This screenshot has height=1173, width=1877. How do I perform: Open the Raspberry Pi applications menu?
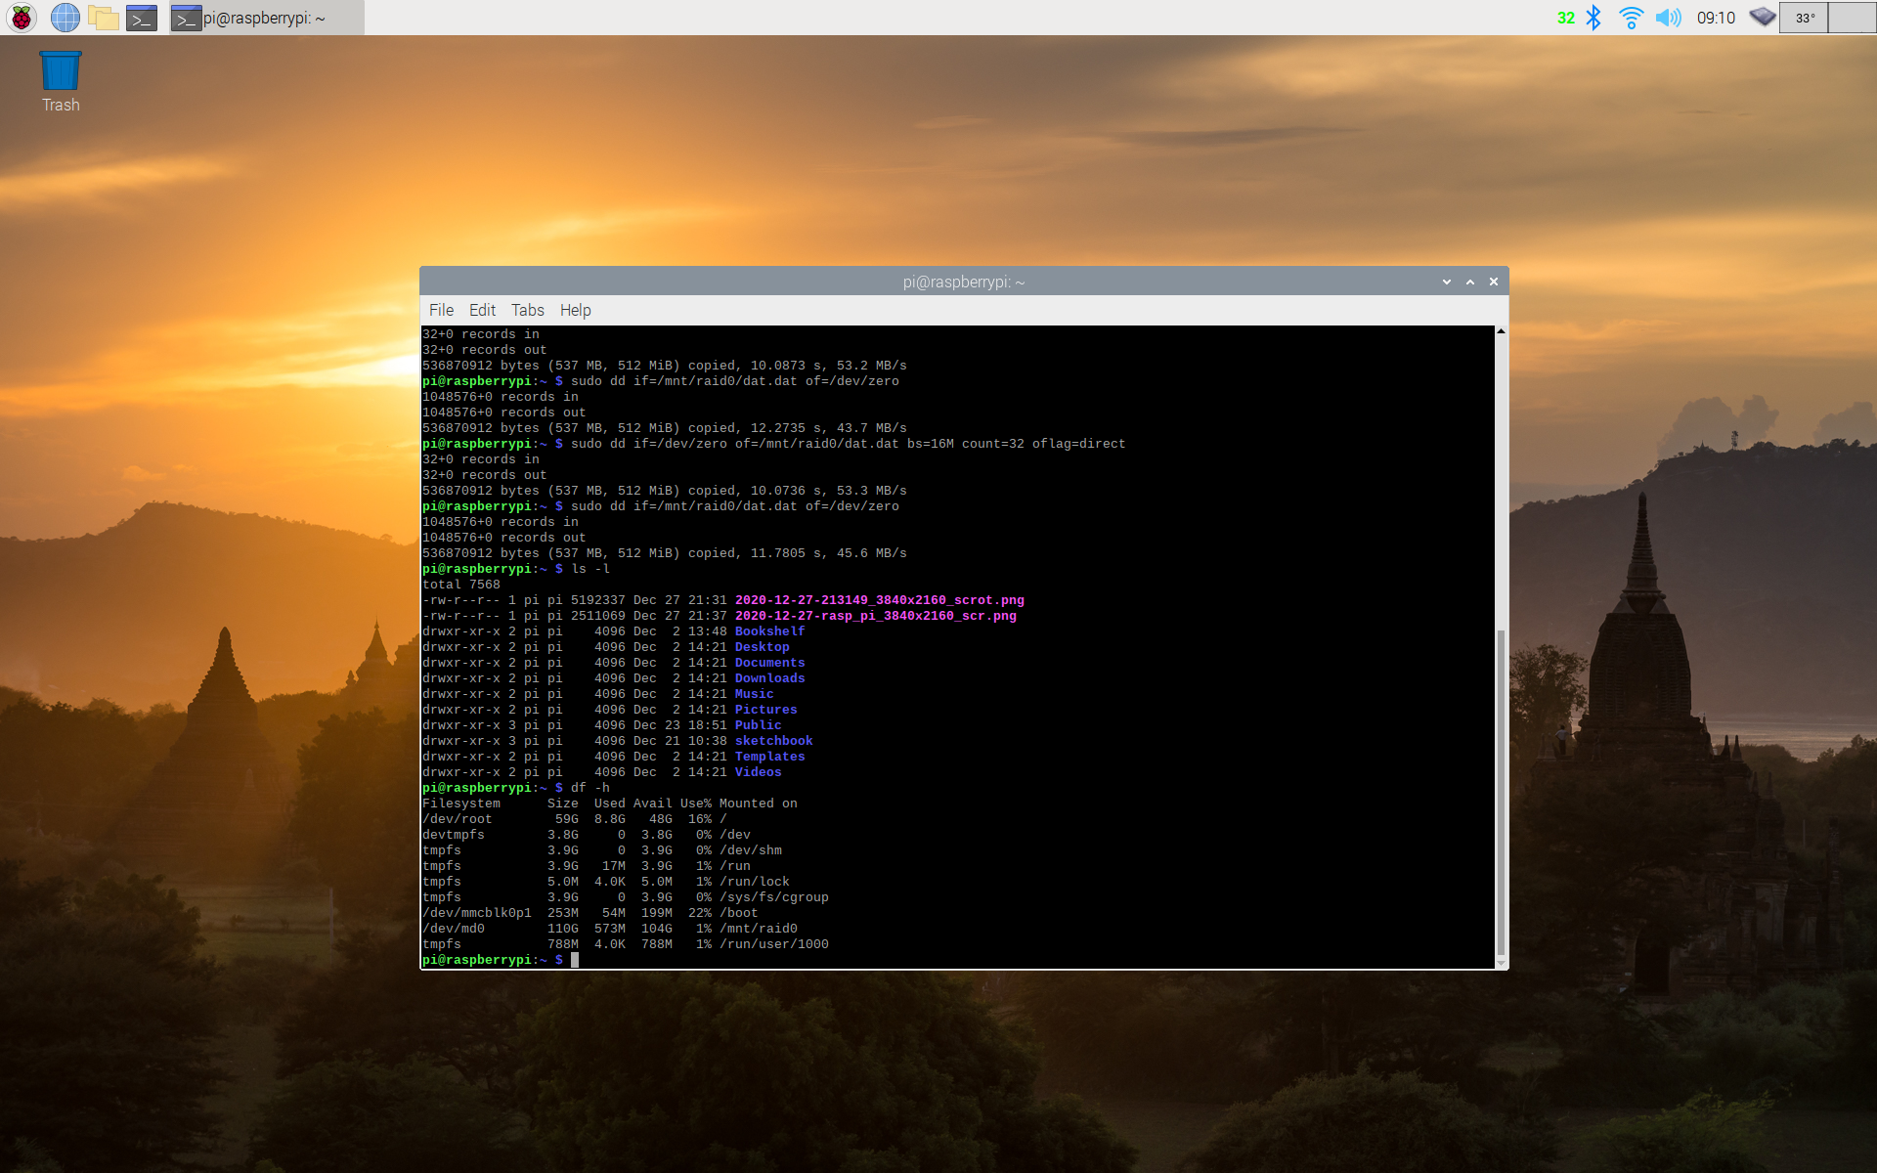pyautogui.click(x=22, y=18)
